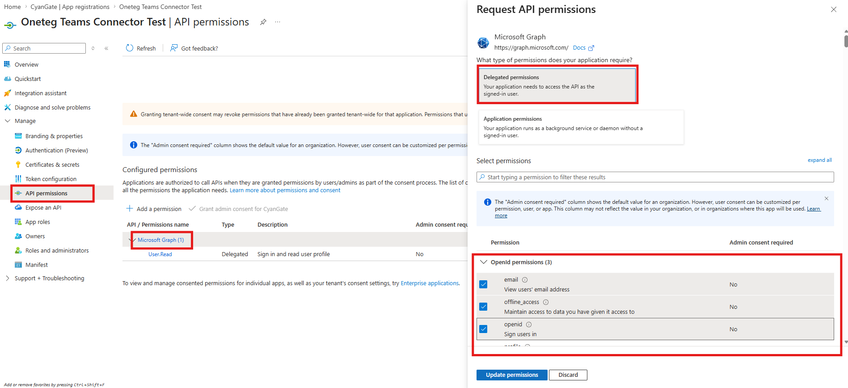Click the pin icon beside API permissions title
This screenshot has height=388, width=848.
click(263, 22)
